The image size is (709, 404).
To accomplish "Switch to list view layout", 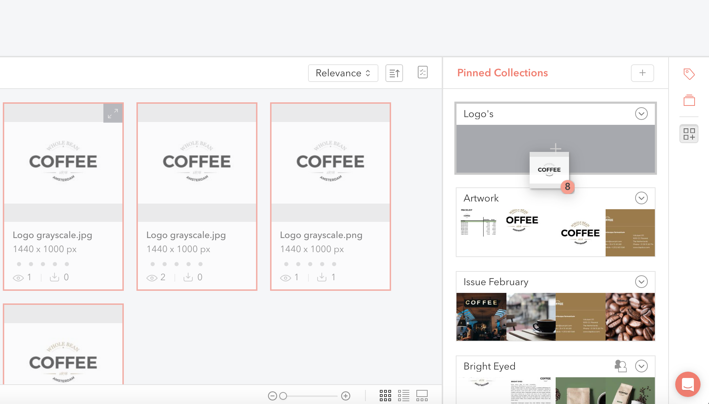I will coord(403,396).
